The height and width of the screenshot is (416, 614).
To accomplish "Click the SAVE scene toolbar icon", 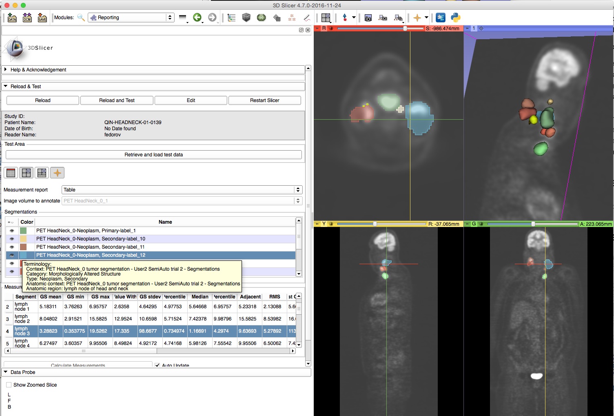I will point(42,18).
